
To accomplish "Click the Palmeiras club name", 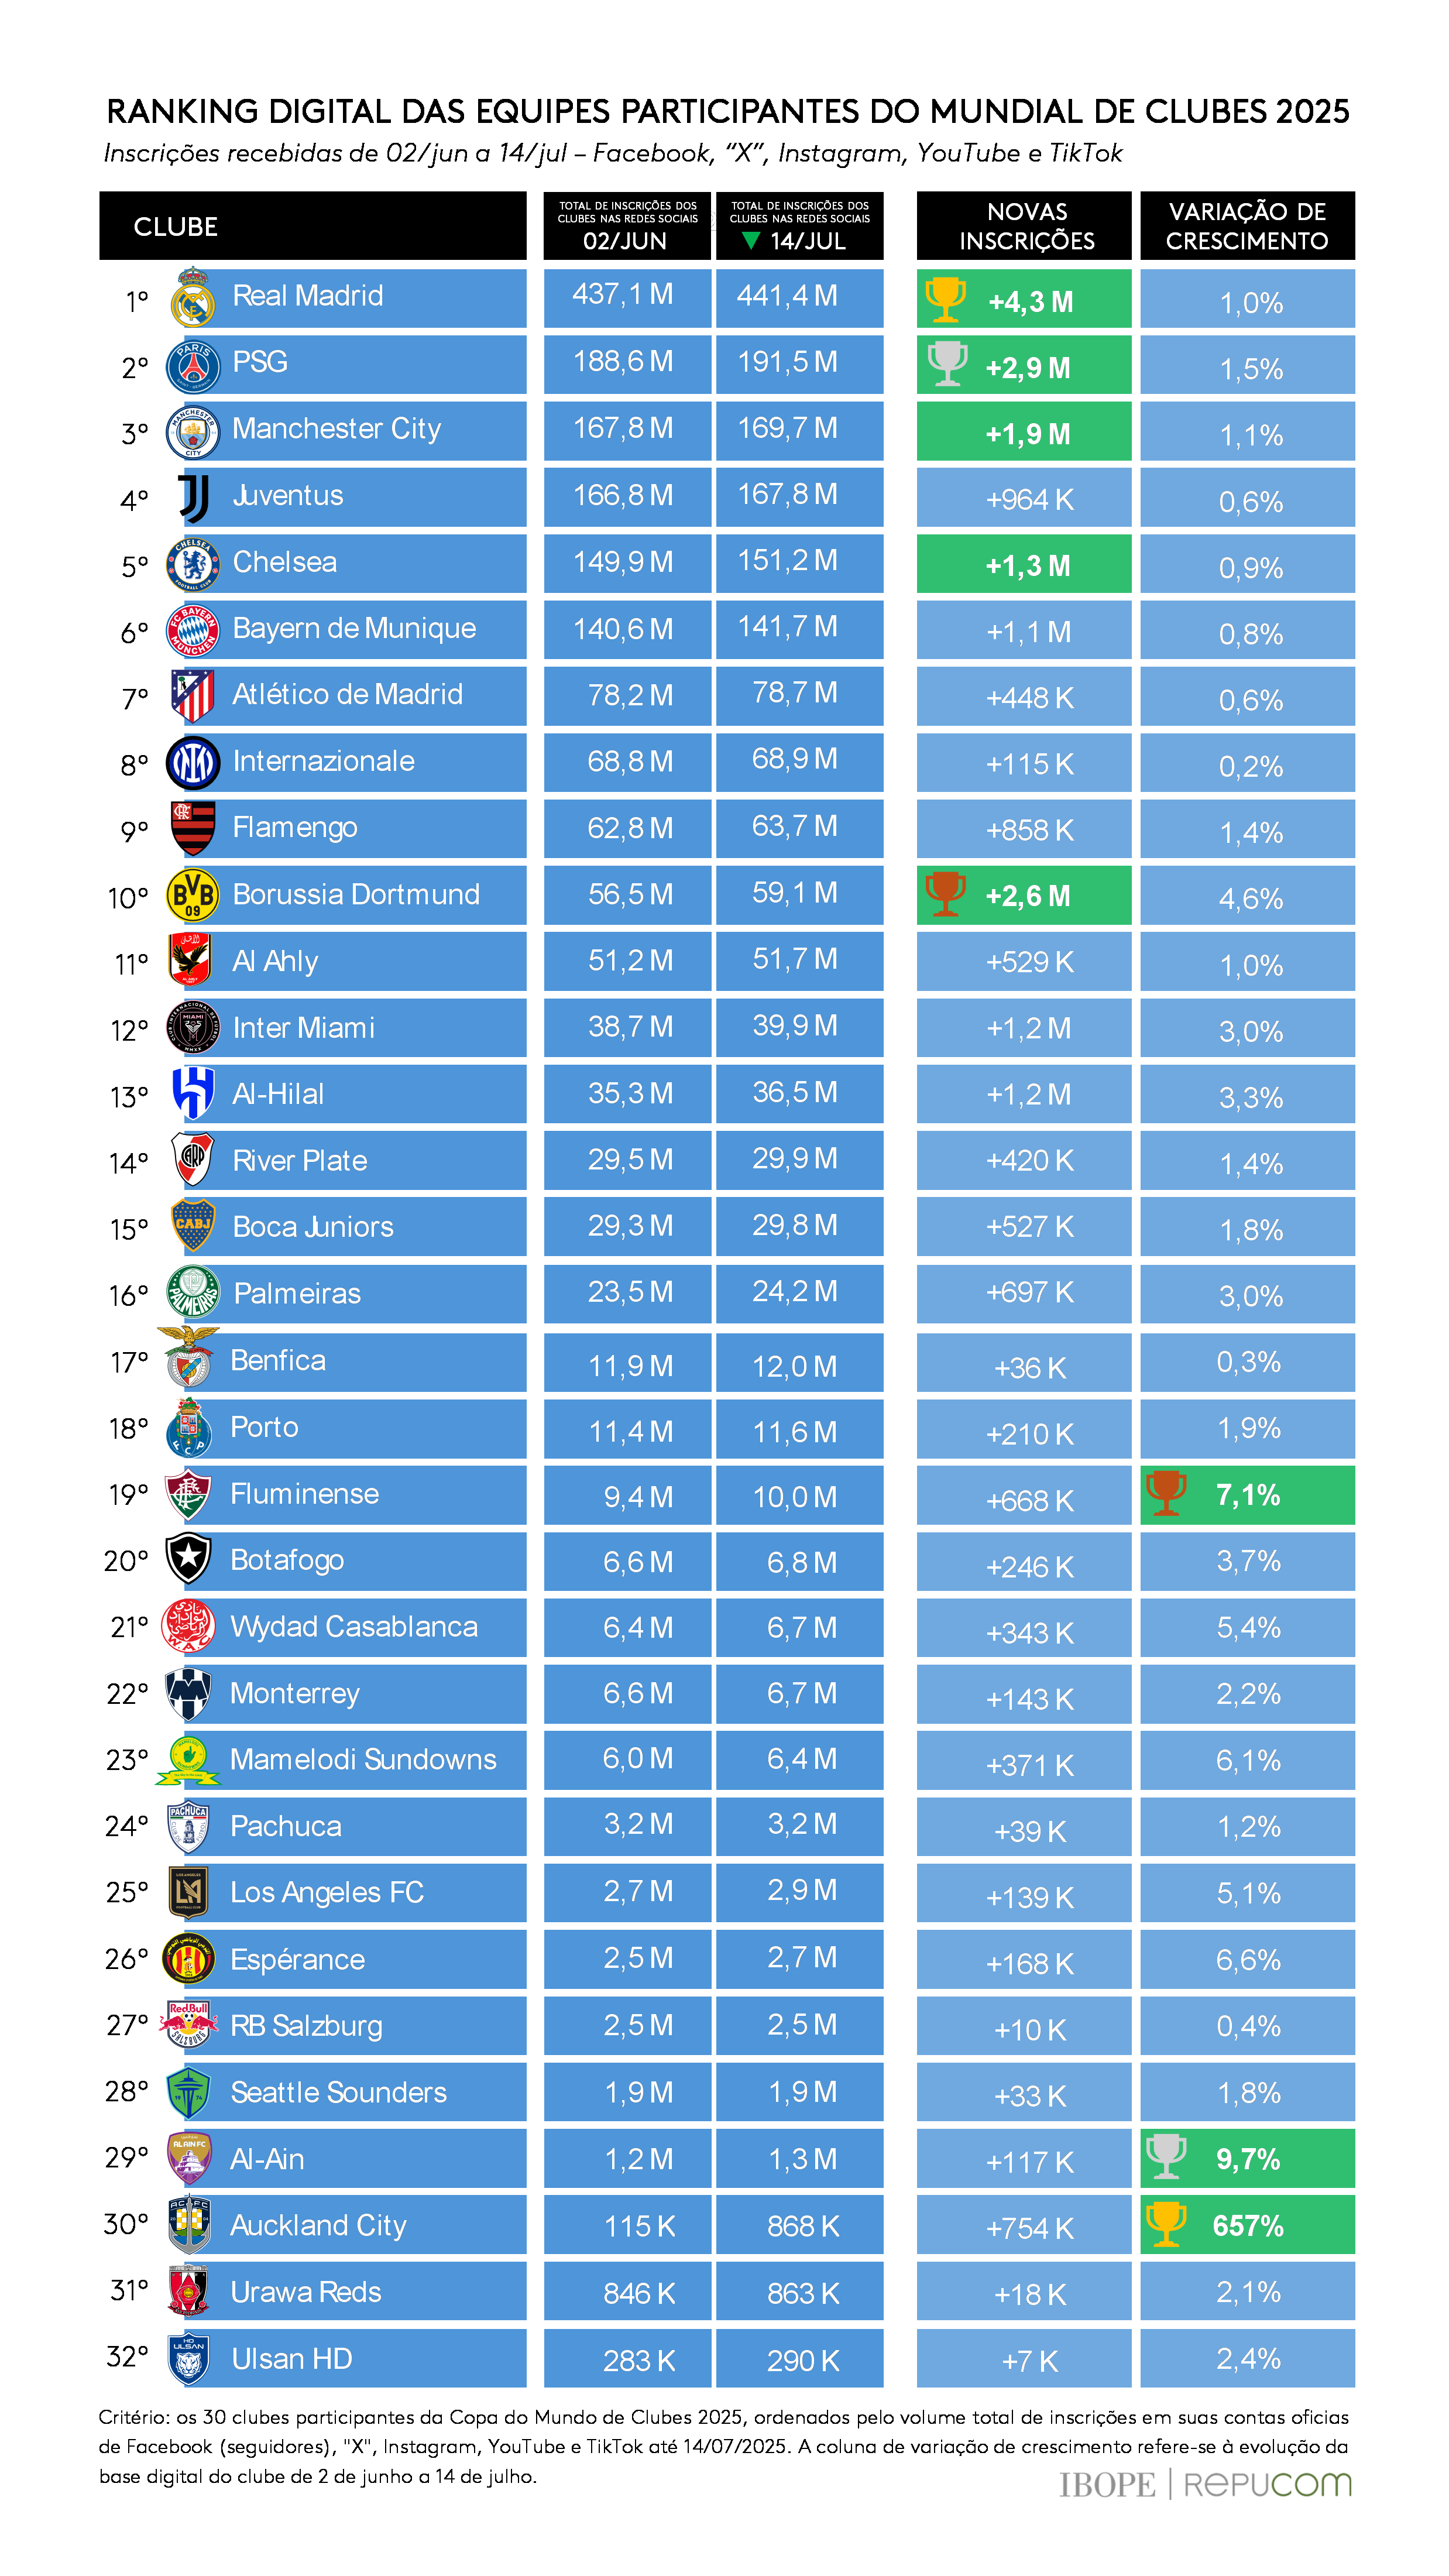I will 297,1293.
